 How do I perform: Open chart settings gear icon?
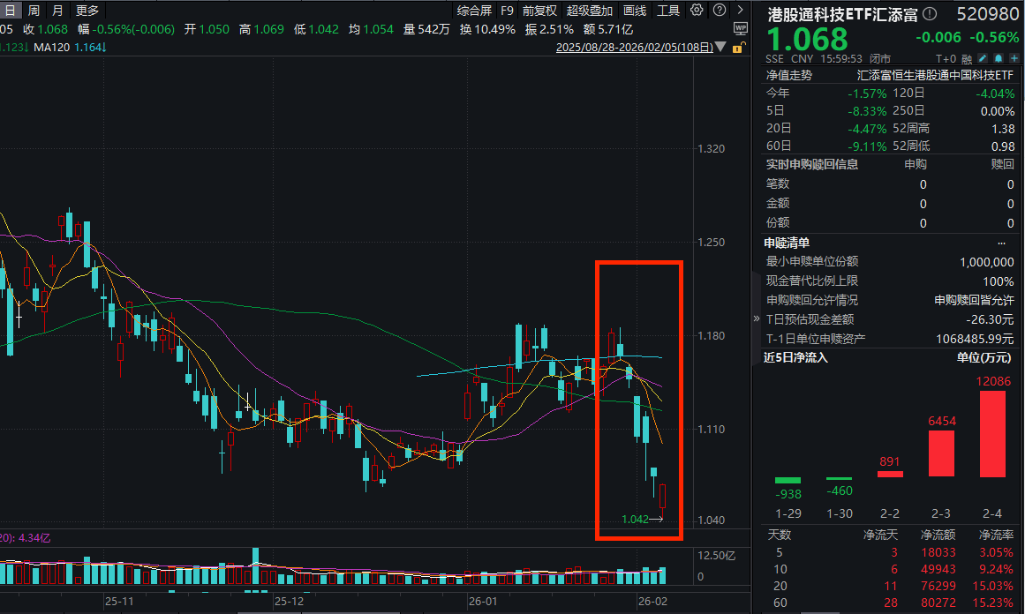pyautogui.click(x=697, y=11)
